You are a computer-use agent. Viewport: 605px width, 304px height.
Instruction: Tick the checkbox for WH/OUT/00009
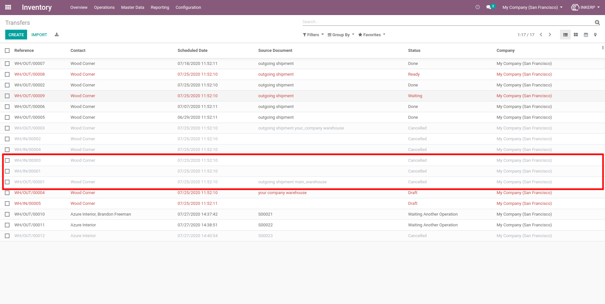[7, 96]
